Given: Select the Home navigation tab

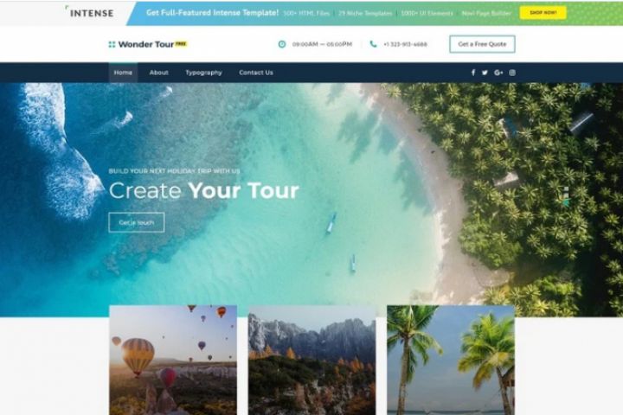Looking at the screenshot, I should coord(123,73).
